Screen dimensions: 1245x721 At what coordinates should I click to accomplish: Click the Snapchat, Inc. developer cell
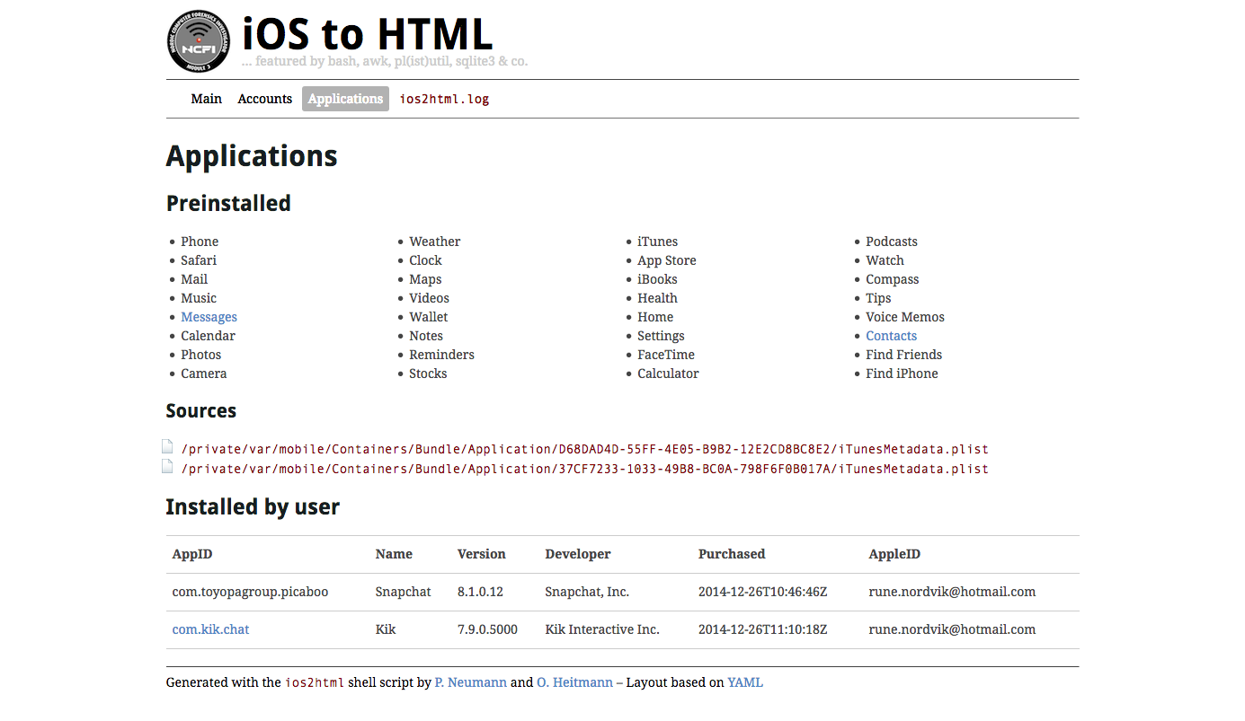tap(587, 592)
